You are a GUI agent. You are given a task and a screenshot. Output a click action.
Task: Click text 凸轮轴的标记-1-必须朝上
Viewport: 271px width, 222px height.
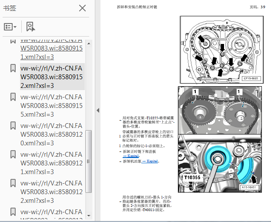(144, 146)
